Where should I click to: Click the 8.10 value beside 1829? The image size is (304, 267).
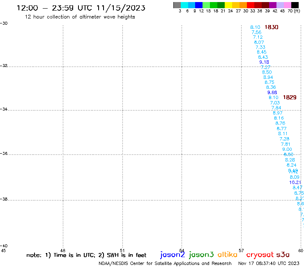274,97
